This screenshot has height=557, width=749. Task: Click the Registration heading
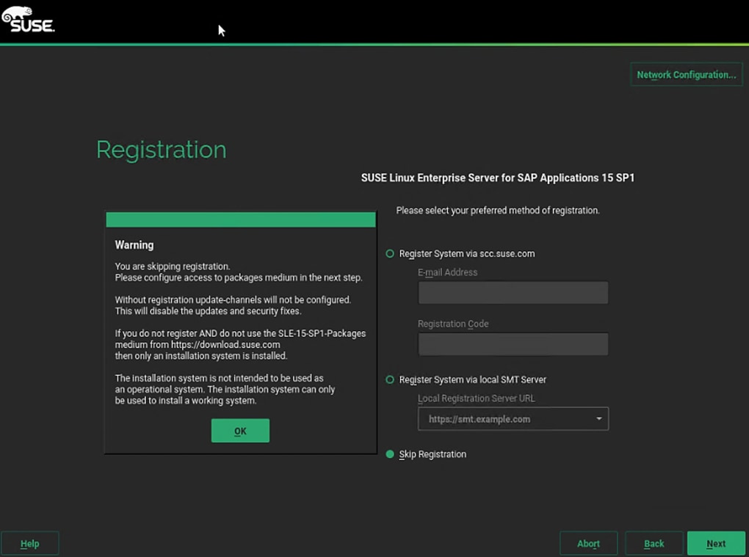click(x=162, y=150)
